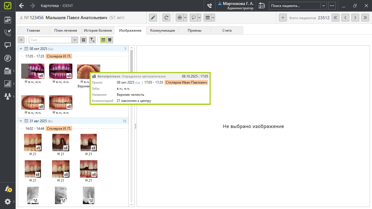Open incoming calls in the sidebar
This screenshot has width=372, height=209.
point(8,33)
